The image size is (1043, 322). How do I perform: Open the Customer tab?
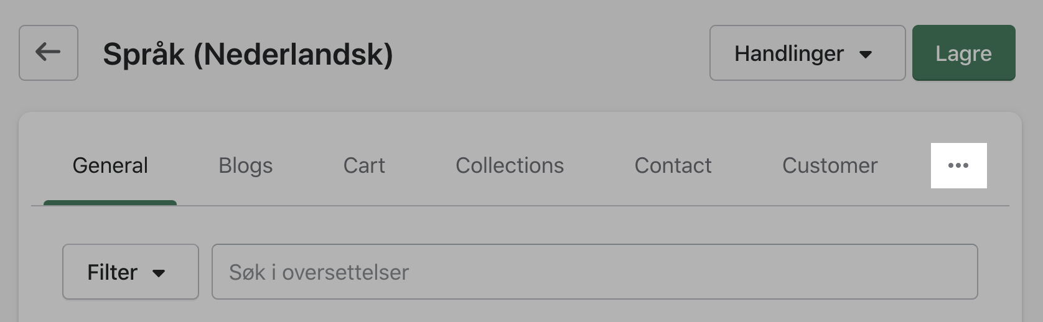(x=830, y=166)
